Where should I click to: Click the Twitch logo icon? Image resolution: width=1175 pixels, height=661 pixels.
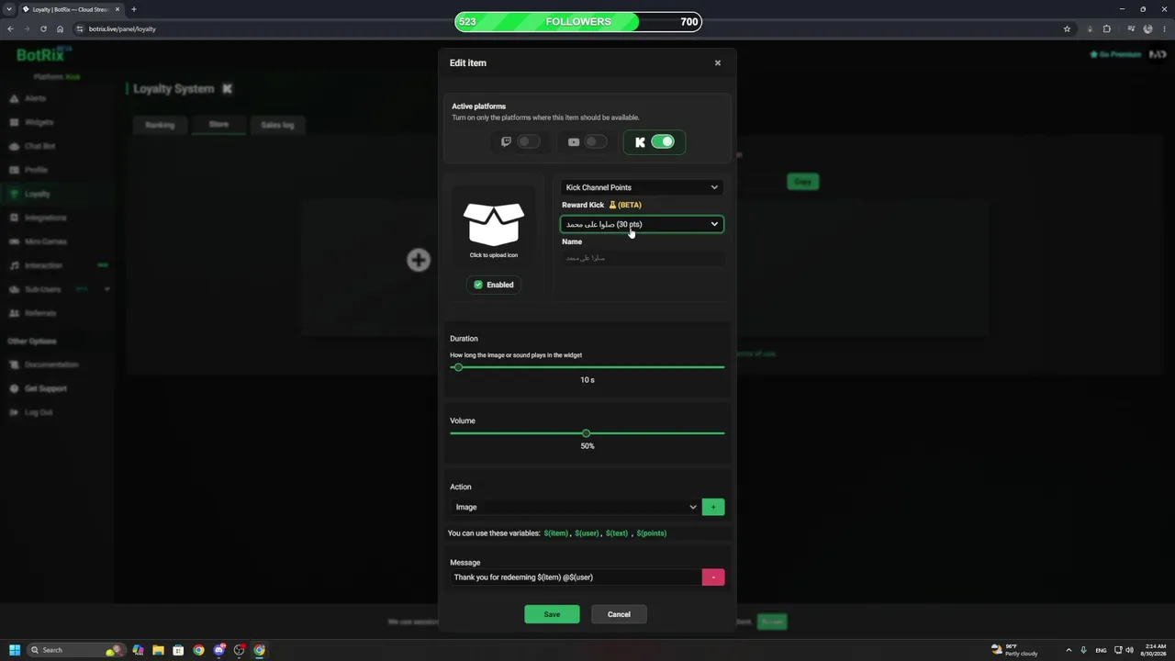tap(506, 141)
